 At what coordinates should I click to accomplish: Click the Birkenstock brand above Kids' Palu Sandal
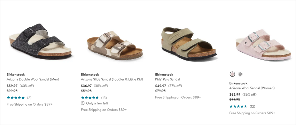coord(164,74)
